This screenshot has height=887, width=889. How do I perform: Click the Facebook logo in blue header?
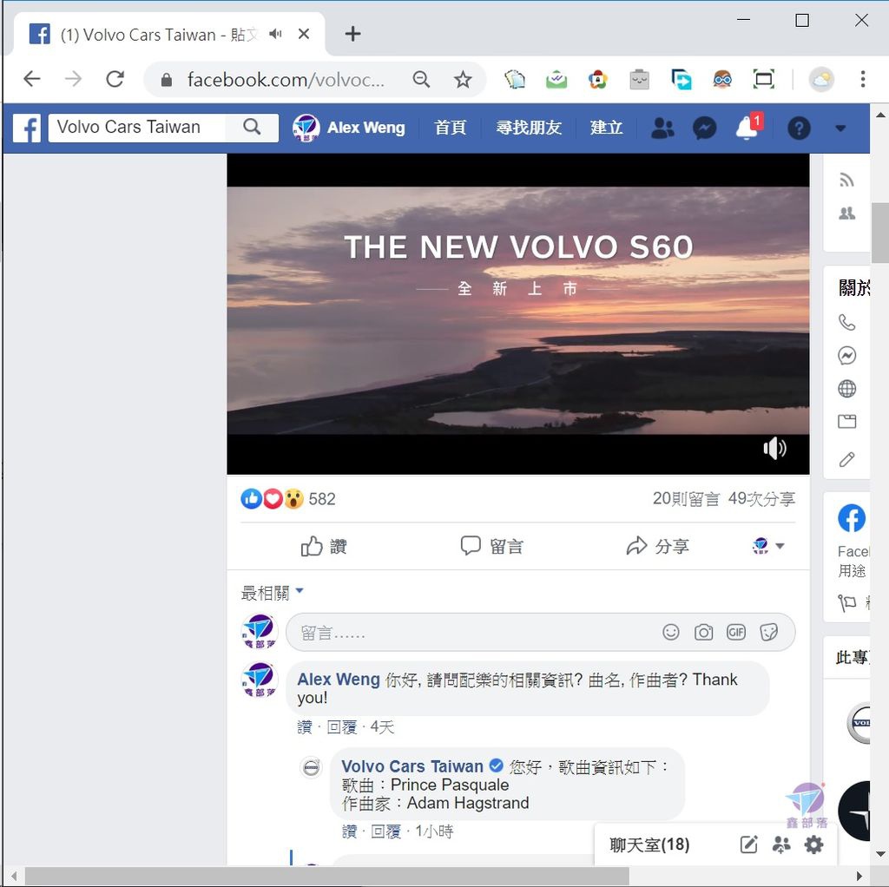(27, 128)
